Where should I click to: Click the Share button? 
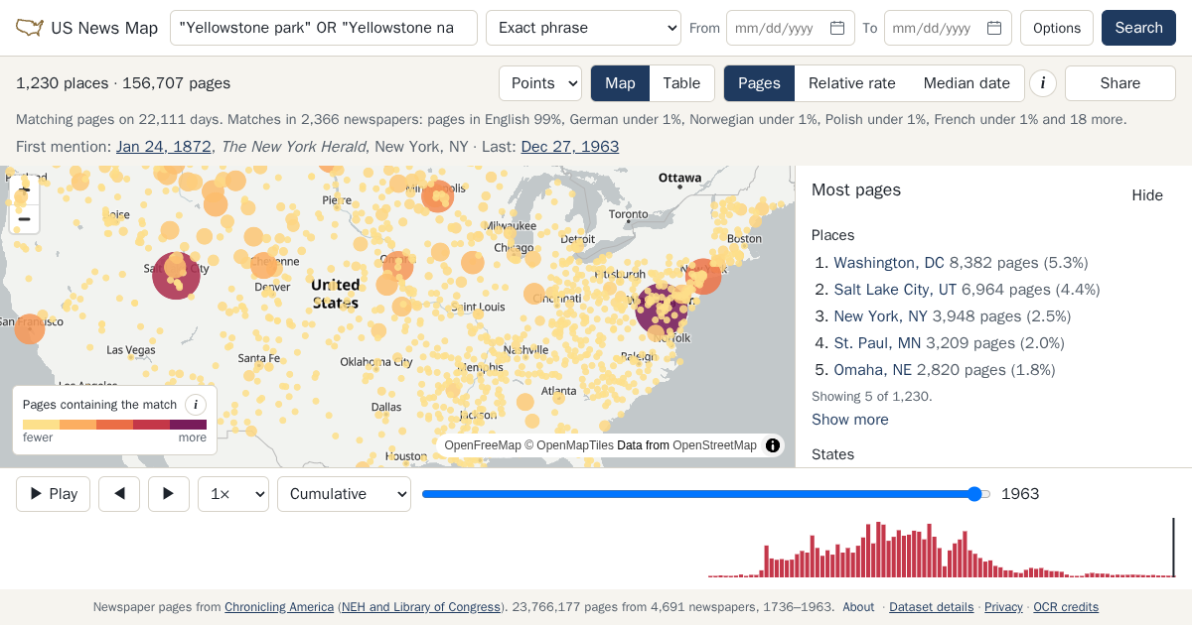point(1120,83)
